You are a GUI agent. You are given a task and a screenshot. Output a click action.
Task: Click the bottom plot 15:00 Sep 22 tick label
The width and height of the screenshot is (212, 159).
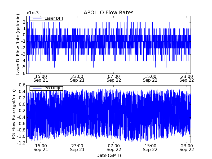(150, 148)
